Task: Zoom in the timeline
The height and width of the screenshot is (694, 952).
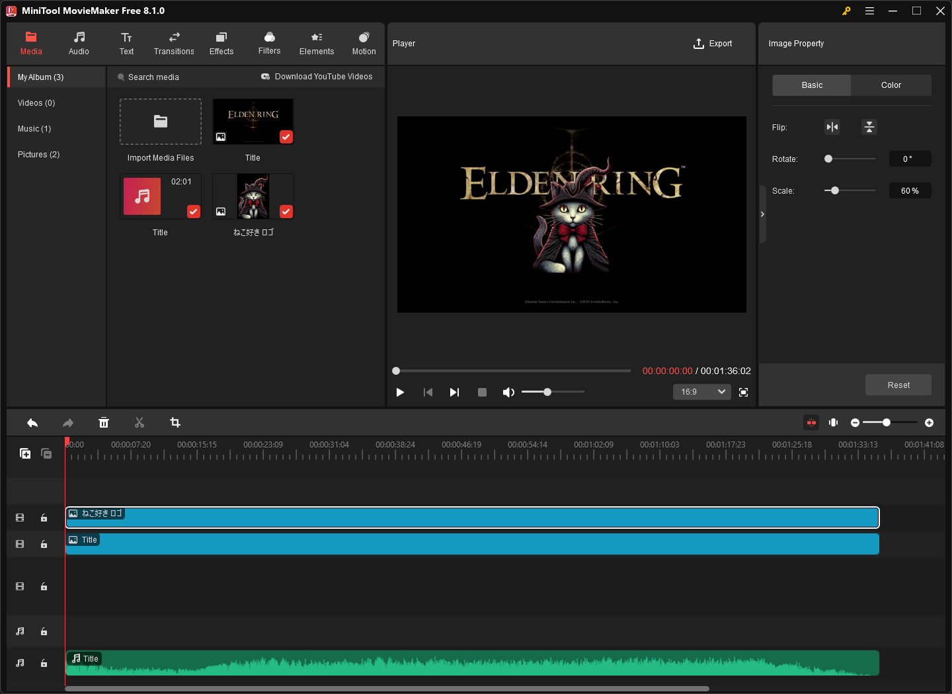Action: (929, 422)
